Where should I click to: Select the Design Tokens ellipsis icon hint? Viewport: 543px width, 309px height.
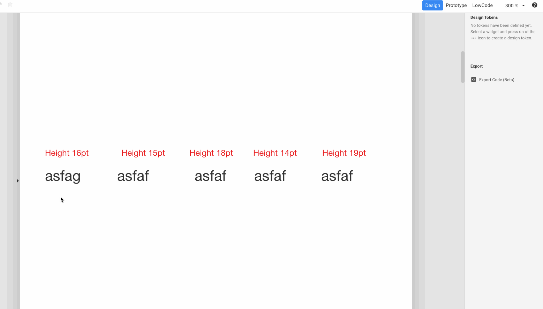[473, 38]
